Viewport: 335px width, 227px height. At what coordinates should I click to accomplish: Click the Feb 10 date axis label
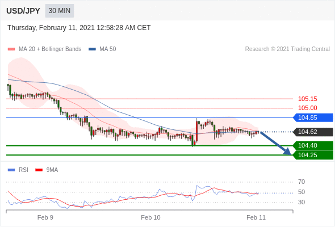pos(150,217)
